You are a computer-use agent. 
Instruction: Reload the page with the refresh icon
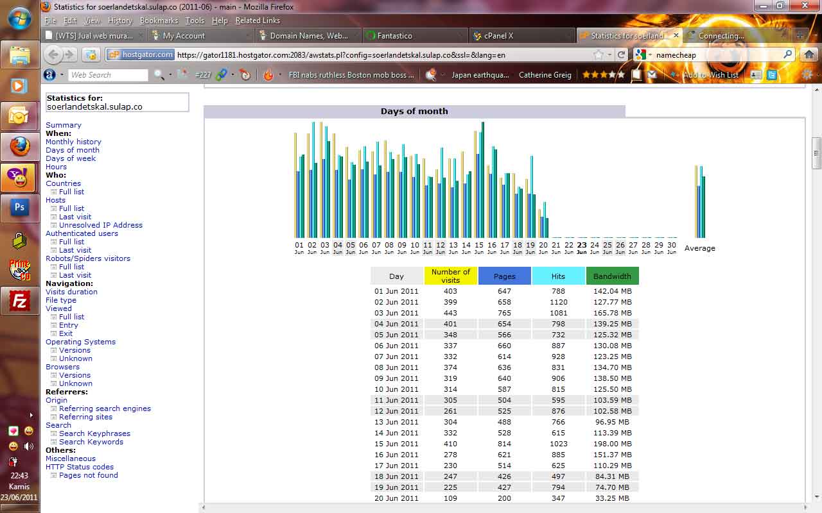[621, 55]
